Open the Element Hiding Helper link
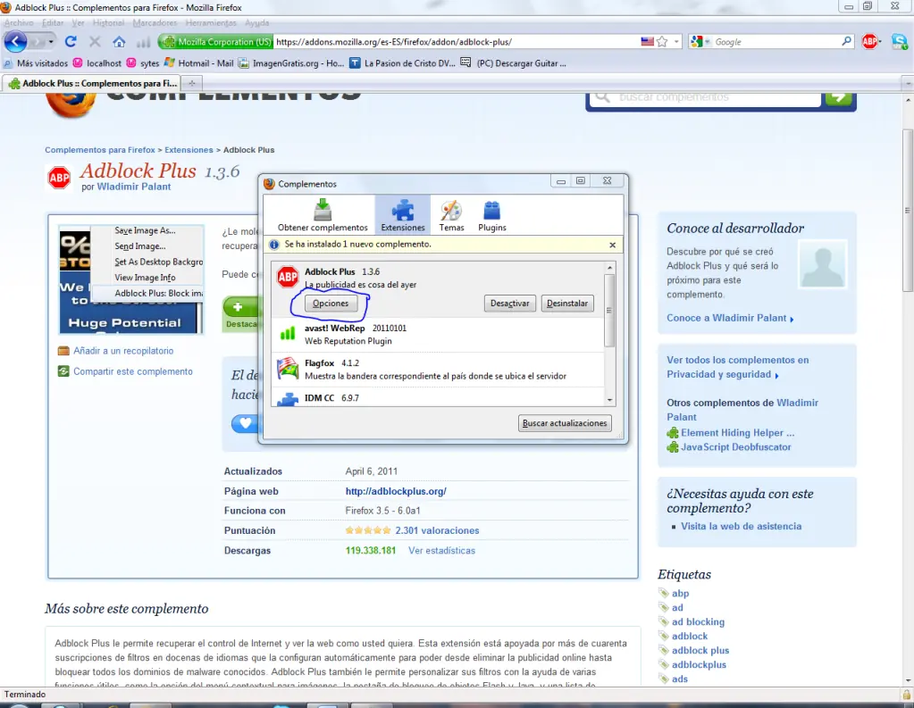914x708 pixels. [737, 433]
